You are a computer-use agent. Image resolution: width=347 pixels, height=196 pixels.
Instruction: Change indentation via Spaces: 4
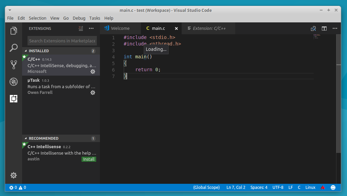coord(259,188)
